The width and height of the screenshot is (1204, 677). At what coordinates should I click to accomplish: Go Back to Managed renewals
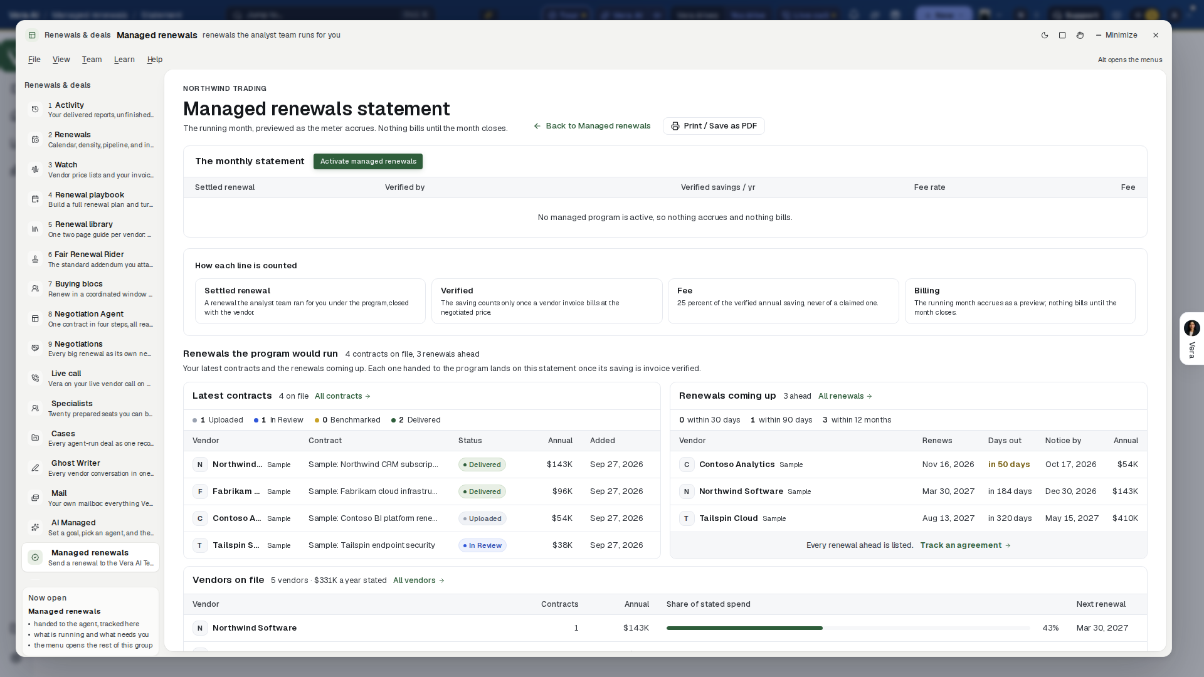(592, 126)
